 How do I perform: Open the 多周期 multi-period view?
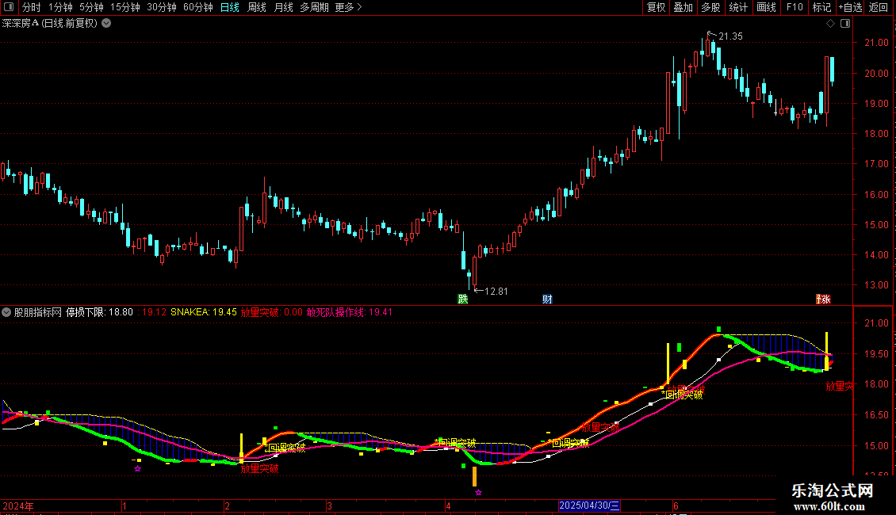tap(314, 7)
